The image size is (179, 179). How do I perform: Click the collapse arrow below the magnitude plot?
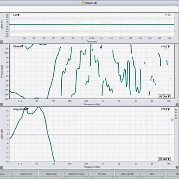pyautogui.click(x=1, y=167)
